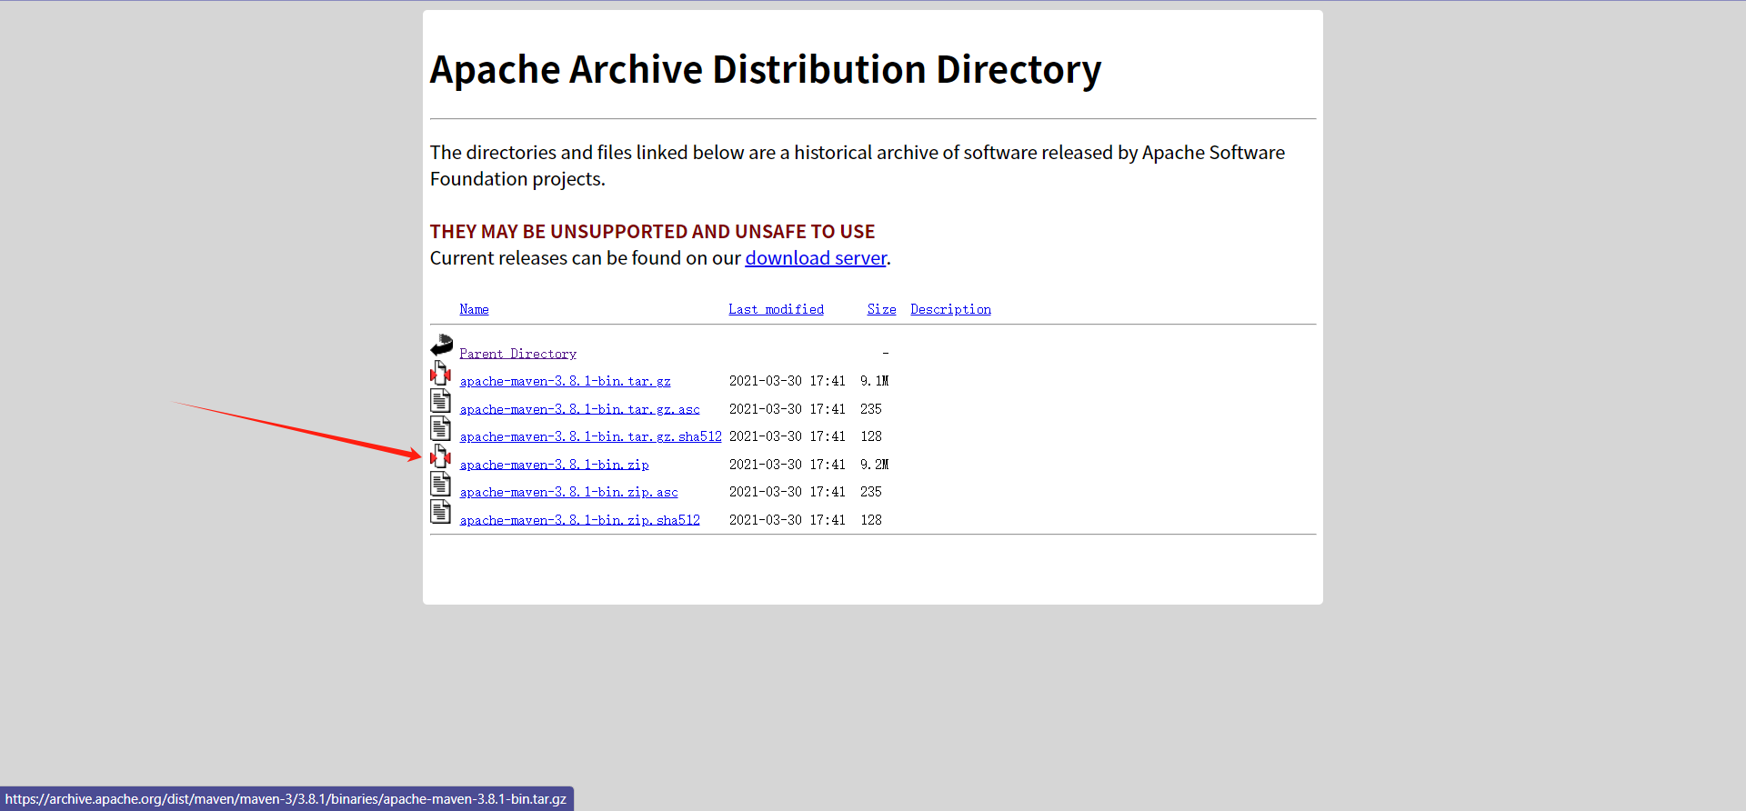
Task: Sort listing by Last modified column
Action: 776,309
